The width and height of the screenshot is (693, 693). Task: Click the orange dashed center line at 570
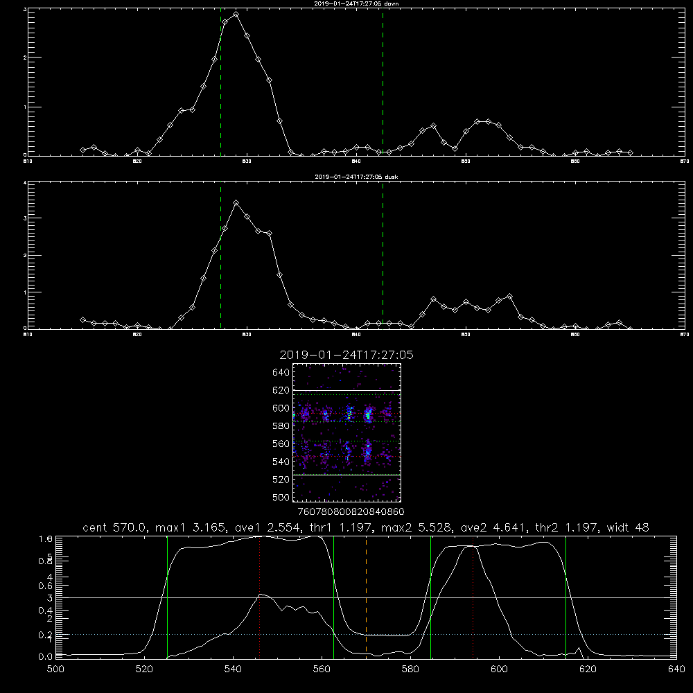366,597
